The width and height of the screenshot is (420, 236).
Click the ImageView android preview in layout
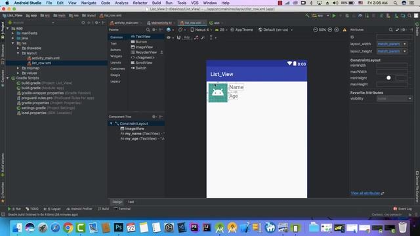[218, 92]
